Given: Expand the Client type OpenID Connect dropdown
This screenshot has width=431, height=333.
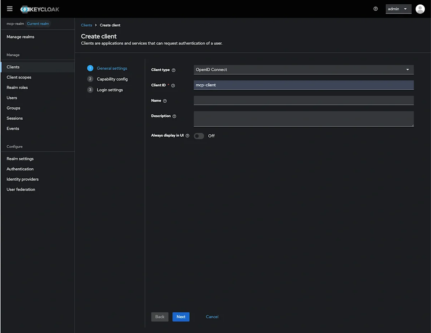Looking at the screenshot, I should [x=303, y=70].
